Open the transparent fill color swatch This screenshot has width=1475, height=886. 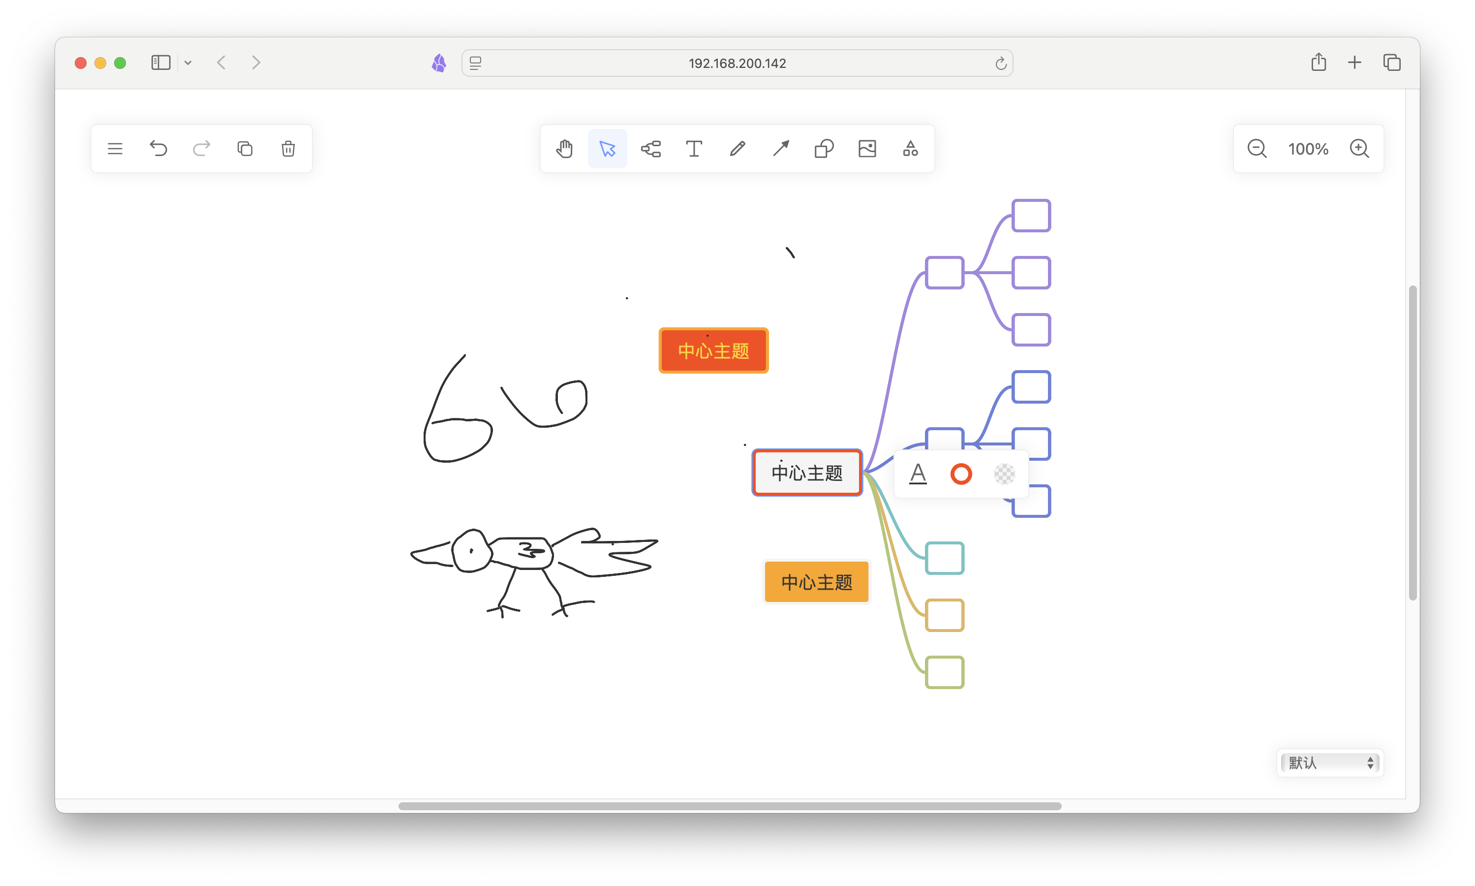1004,474
